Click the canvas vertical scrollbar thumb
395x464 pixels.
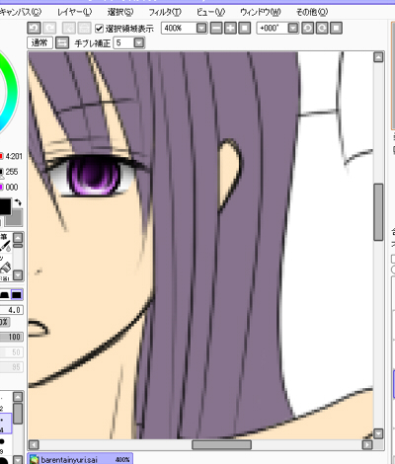pyautogui.click(x=378, y=212)
